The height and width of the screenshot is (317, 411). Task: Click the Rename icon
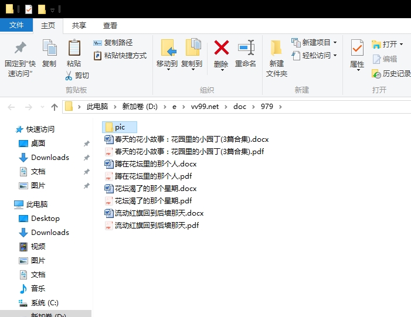click(246, 47)
